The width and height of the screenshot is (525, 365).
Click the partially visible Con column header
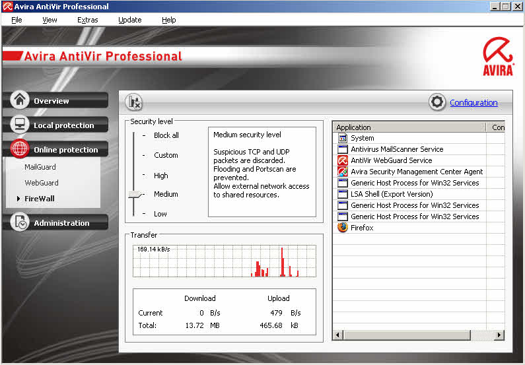pos(495,127)
